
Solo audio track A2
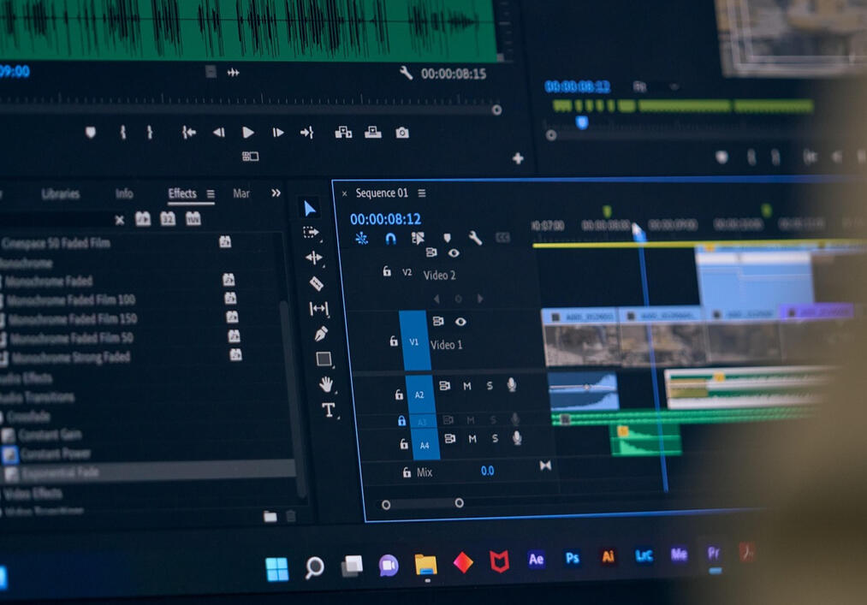click(x=490, y=385)
